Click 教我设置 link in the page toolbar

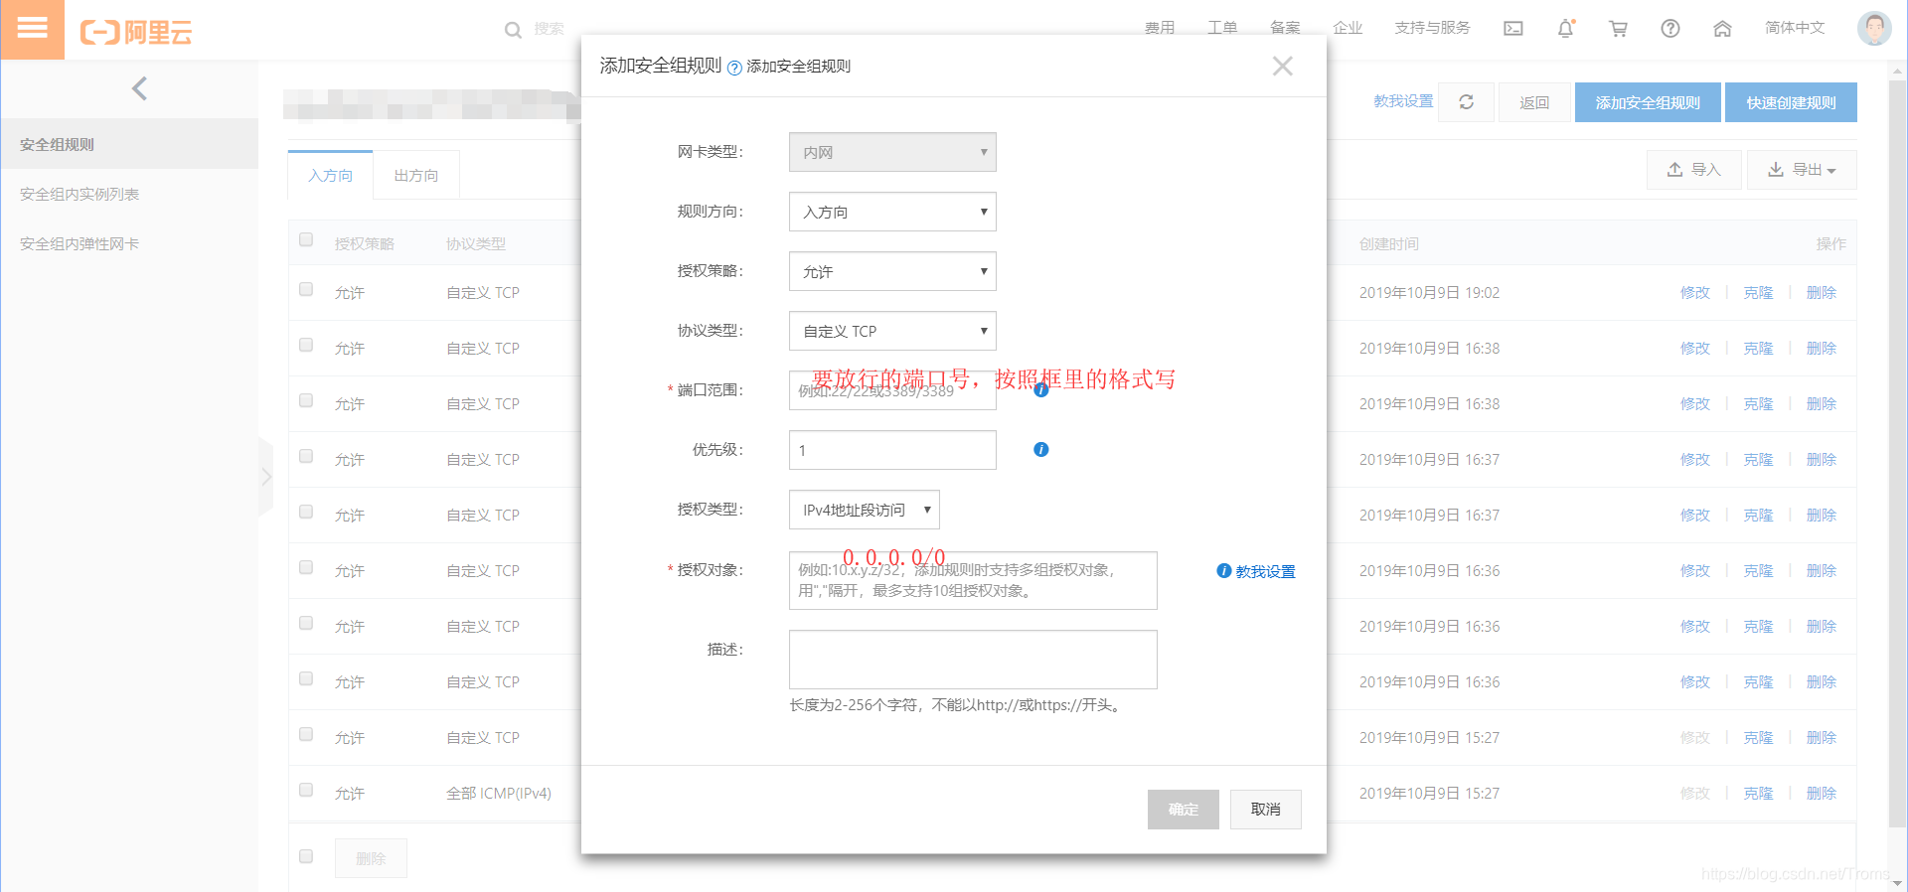tap(1403, 101)
